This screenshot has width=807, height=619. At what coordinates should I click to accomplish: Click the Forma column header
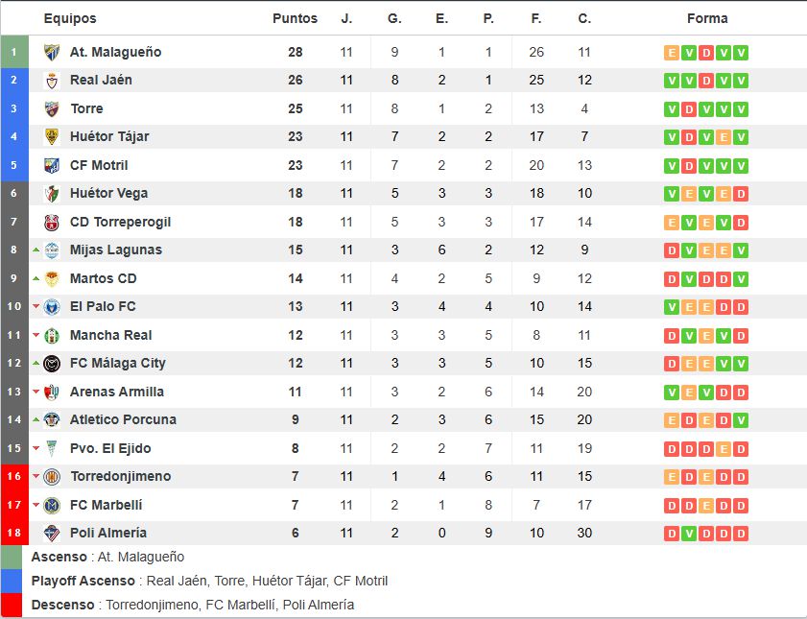tap(707, 18)
